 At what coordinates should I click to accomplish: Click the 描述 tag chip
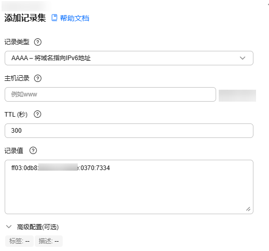49,241
